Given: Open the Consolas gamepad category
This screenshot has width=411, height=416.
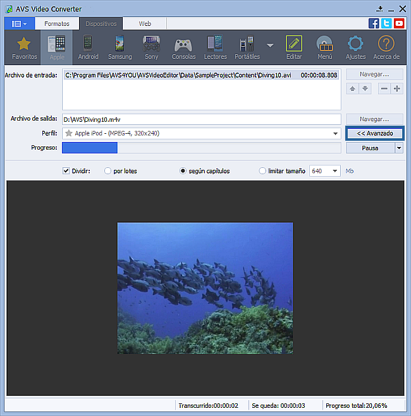Looking at the screenshot, I should click(x=183, y=47).
